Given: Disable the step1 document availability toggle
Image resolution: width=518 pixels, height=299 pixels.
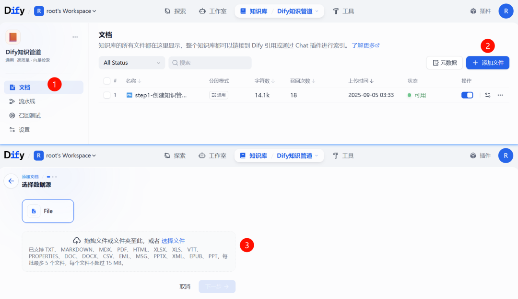Looking at the screenshot, I should pos(466,95).
